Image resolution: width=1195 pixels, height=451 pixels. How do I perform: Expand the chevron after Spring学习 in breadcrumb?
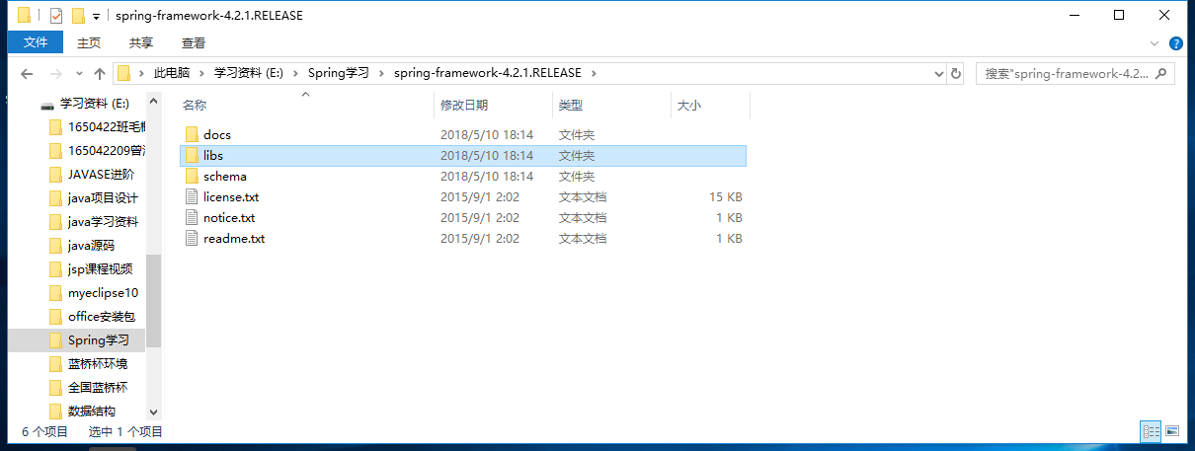tap(381, 73)
